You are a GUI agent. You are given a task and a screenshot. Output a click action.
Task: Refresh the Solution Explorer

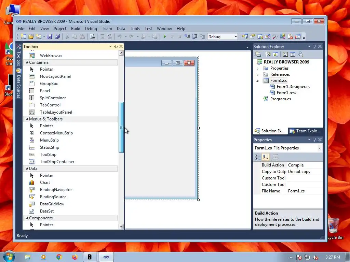tap(275, 54)
